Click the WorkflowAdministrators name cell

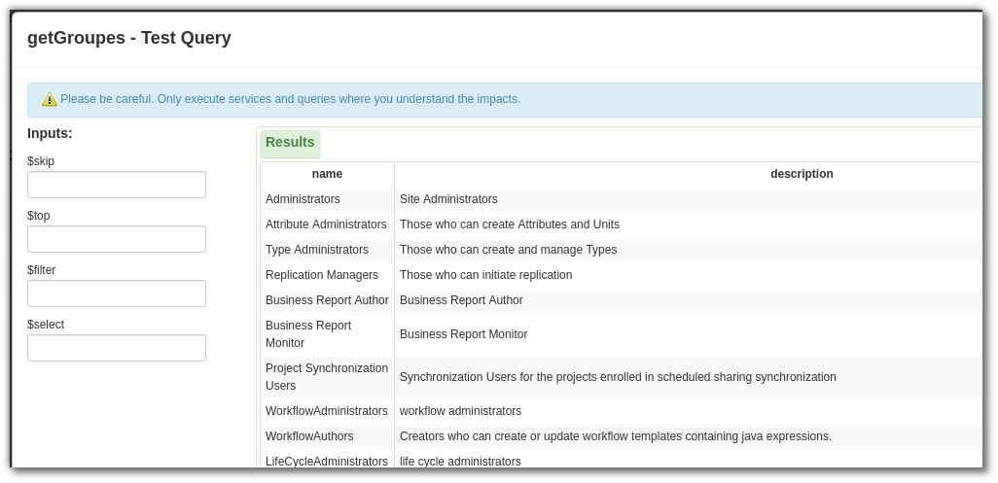coord(327,411)
